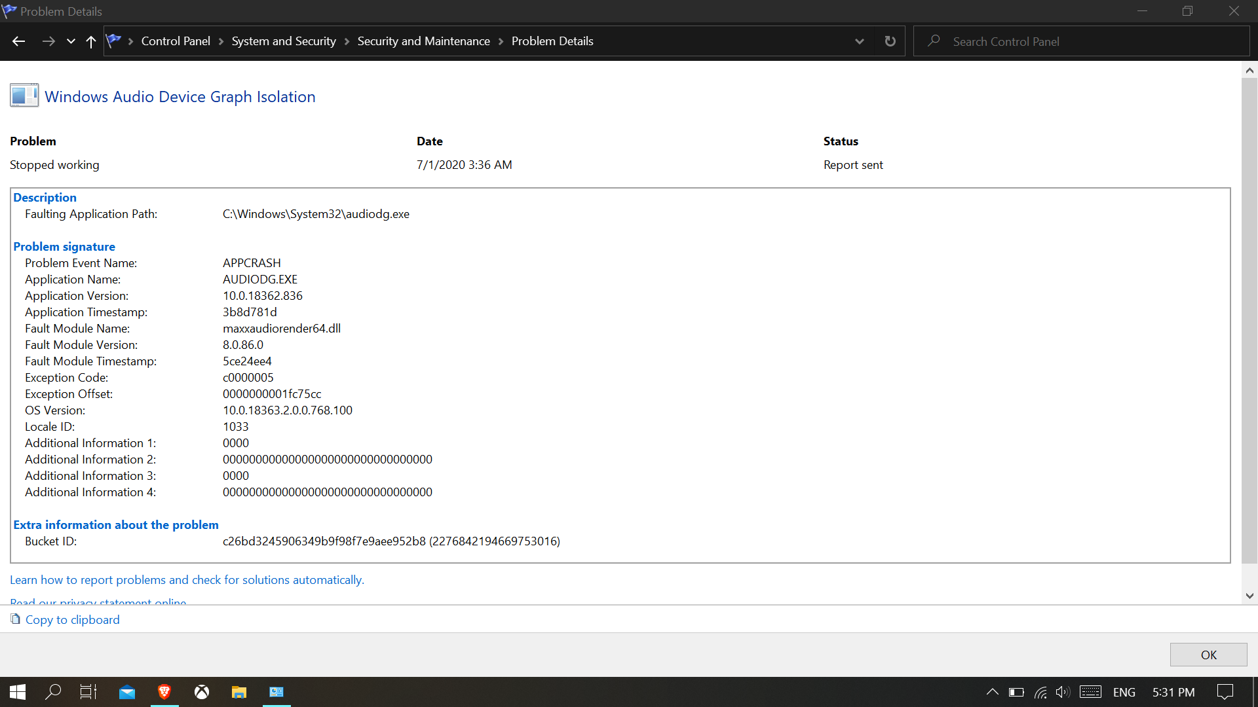Show hidden system tray icons
Image resolution: width=1258 pixels, height=707 pixels.
tap(993, 692)
